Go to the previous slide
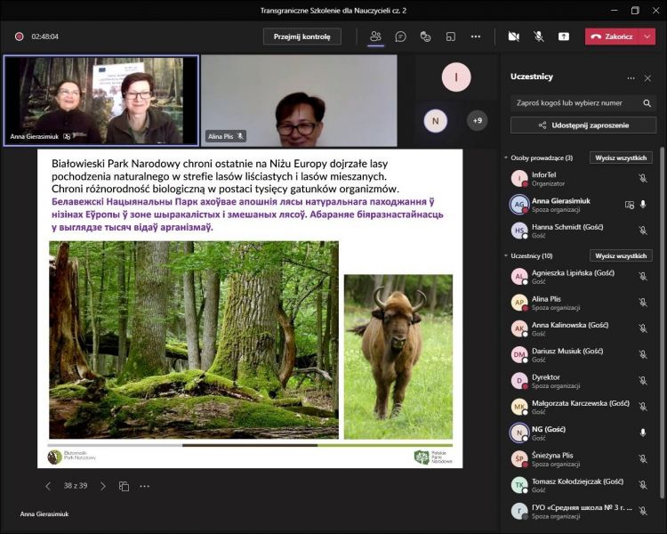This screenshot has width=667, height=534. (x=48, y=486)
